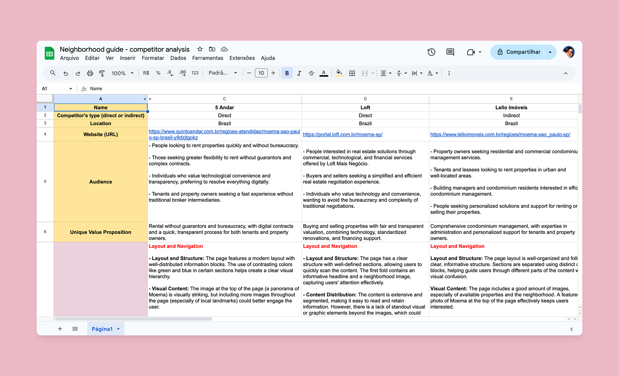
Task: Decrease decimal places
Action: pos(170,73)
